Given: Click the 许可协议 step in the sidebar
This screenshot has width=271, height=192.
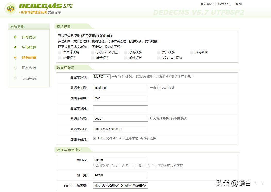Looking at the screenshot, I should [29, 37].
